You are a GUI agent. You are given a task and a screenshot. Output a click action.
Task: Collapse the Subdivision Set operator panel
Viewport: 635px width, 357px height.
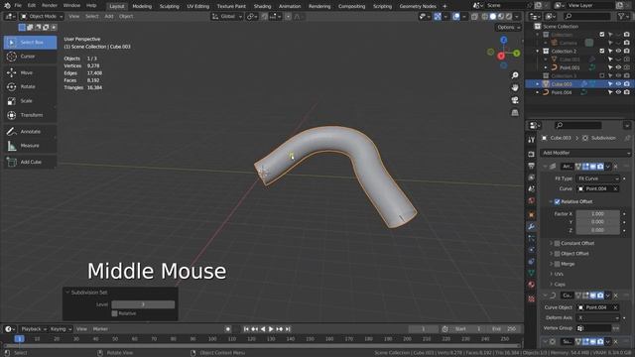67,293
